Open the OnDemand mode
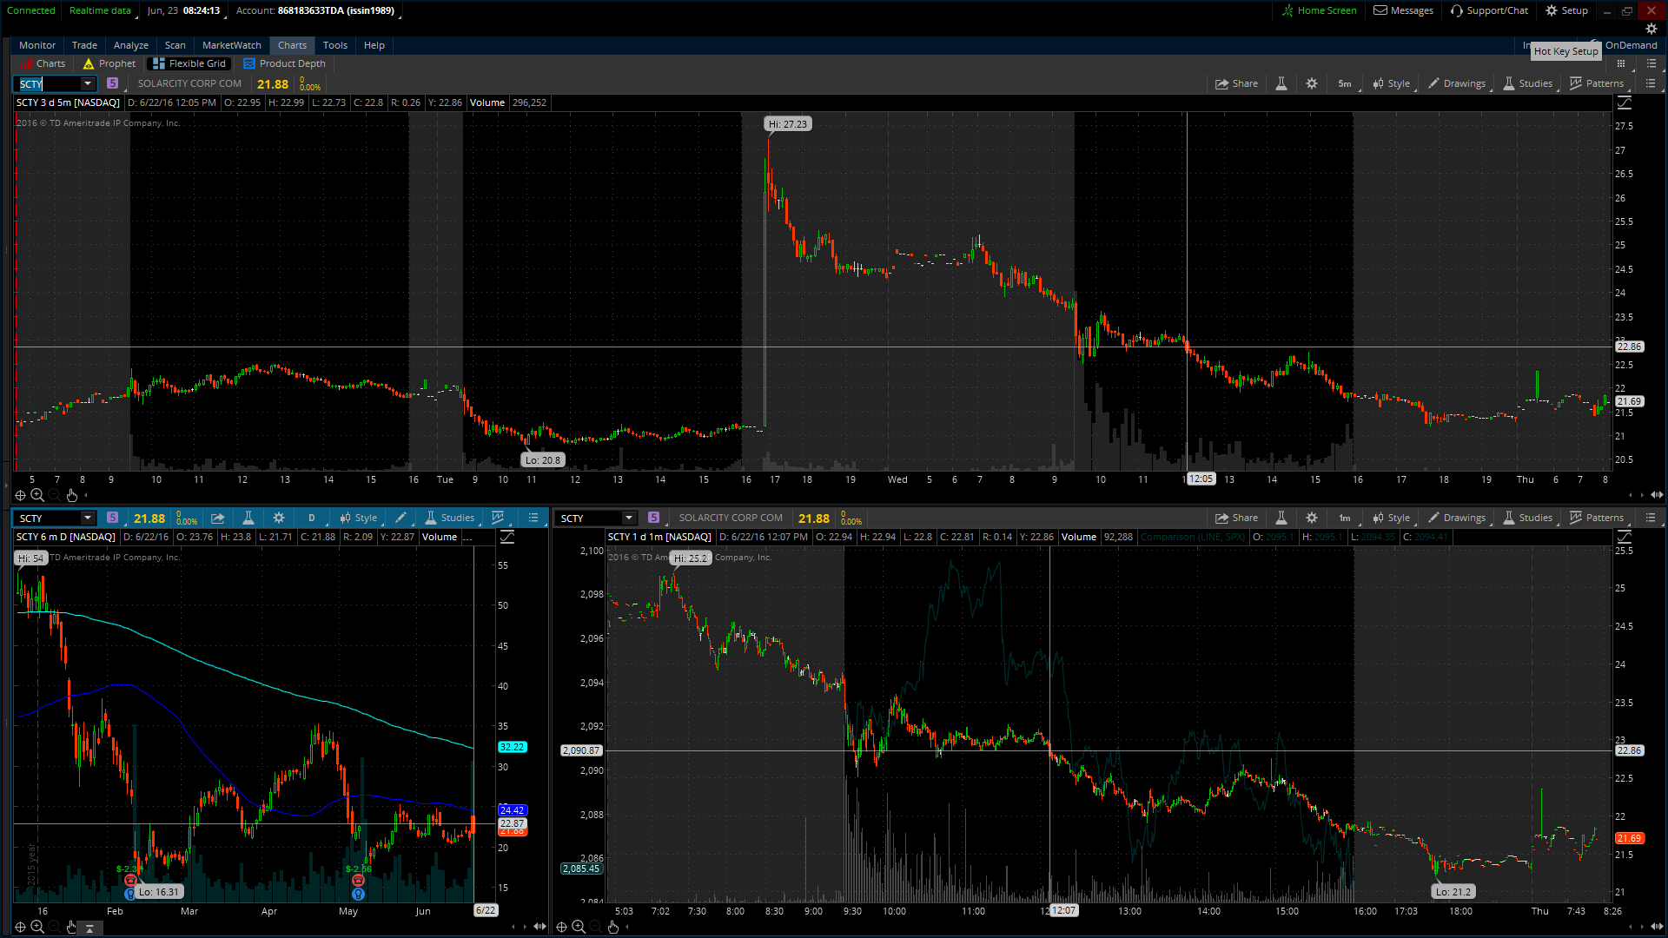The width and height of the screenshot is (1668, 938). 1631,45
